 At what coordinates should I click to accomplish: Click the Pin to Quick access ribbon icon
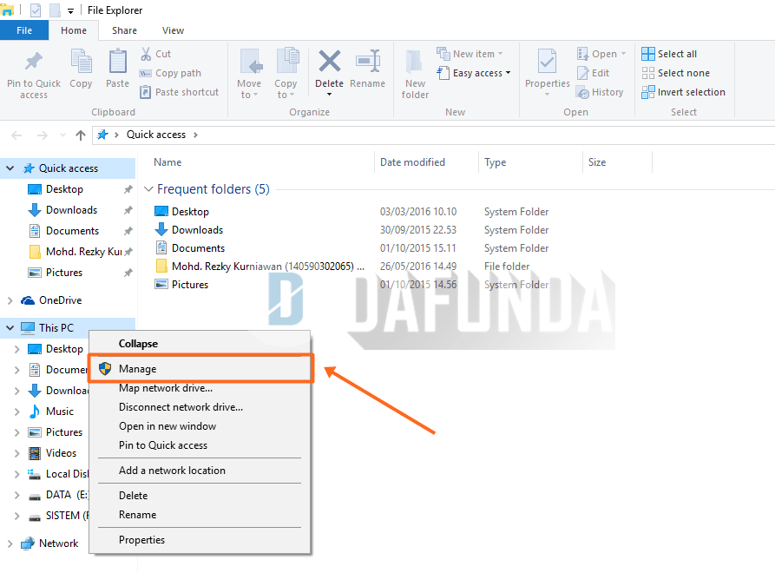click(x=33, y=64)
